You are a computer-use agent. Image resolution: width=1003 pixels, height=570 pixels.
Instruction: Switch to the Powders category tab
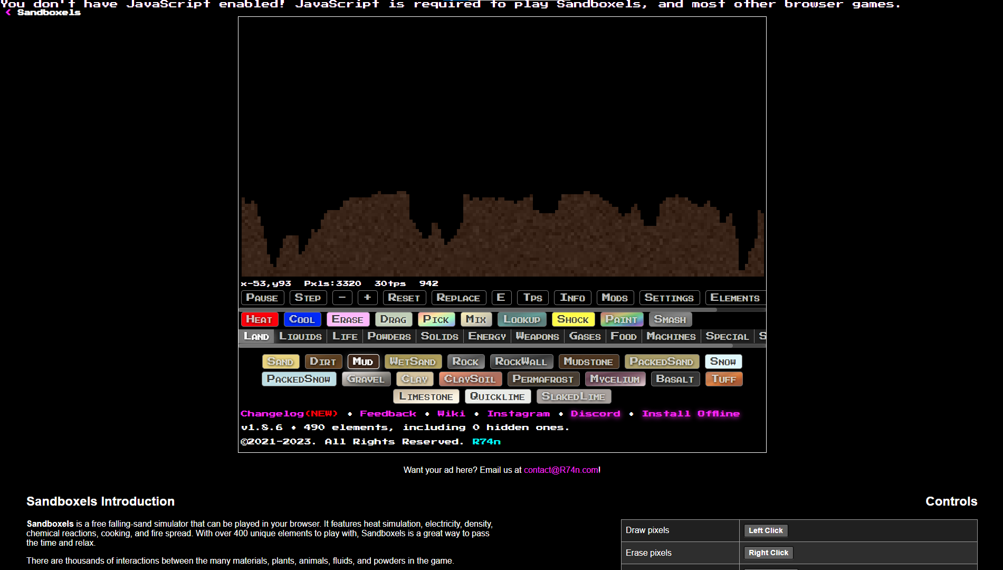[x=389, y=336]
